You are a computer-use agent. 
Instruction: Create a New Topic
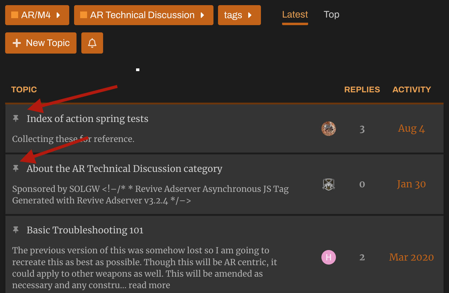point(41,43)
